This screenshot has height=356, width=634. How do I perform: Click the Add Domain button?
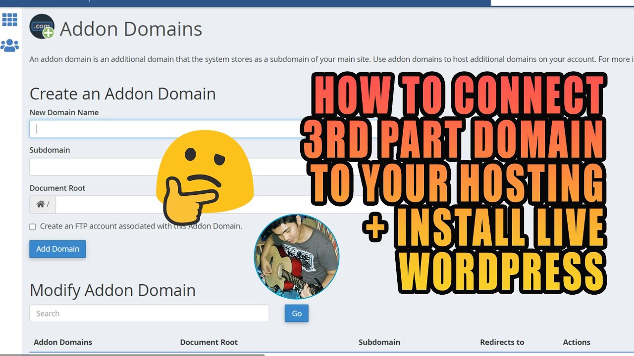point(57,249)
